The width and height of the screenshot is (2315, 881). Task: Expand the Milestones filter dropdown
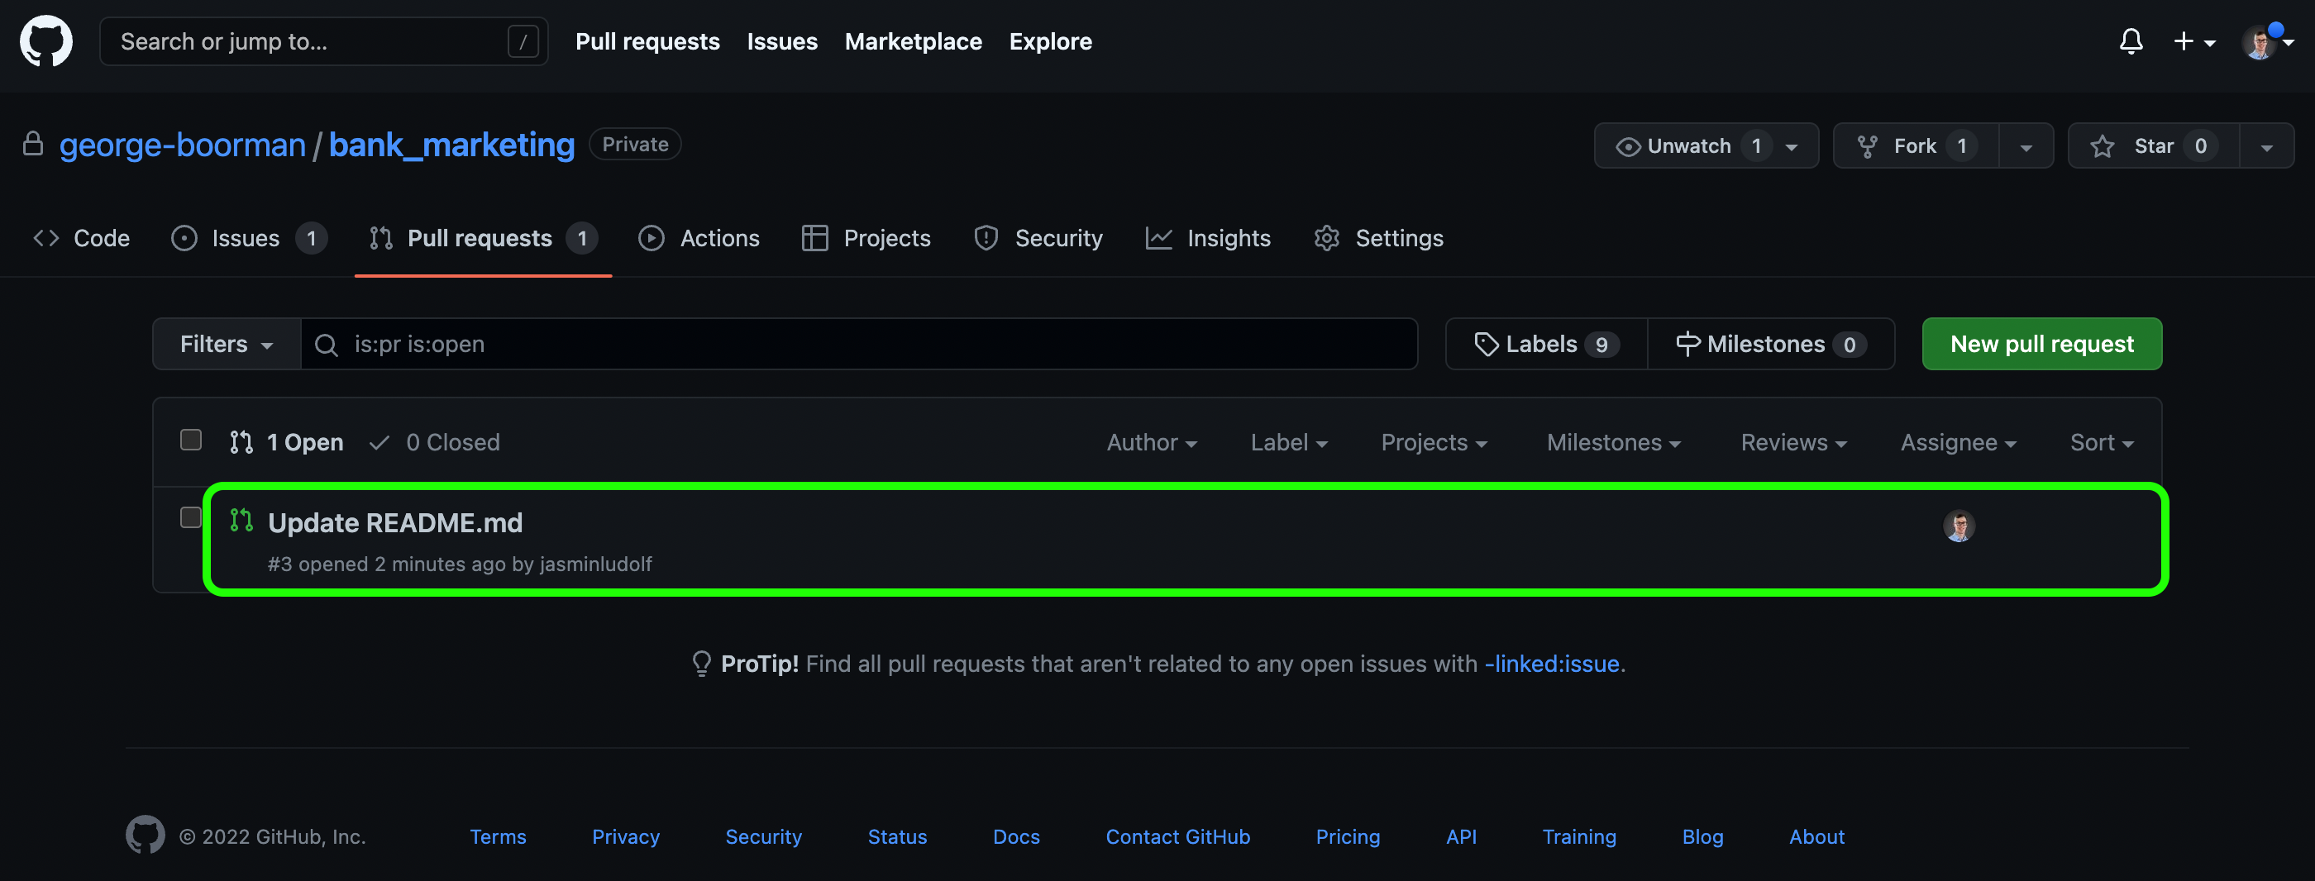pyautogui.click(x=1613, y=442)
